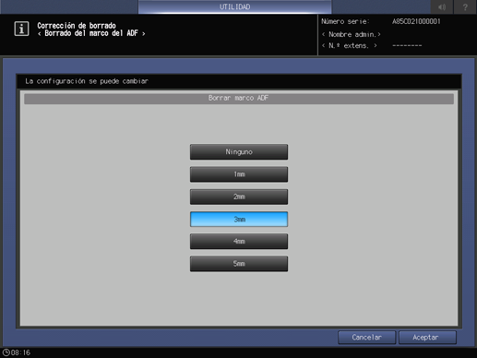The height and width of the screenshot is (358, 477).
Task: Click the N.º extens. label
Action: [x=350, y=46]
